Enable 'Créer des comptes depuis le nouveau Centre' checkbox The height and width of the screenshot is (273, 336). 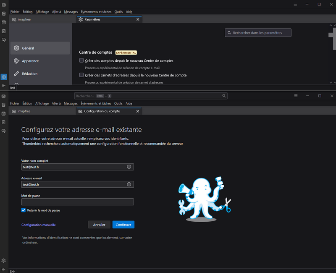[x=81, y=60]
